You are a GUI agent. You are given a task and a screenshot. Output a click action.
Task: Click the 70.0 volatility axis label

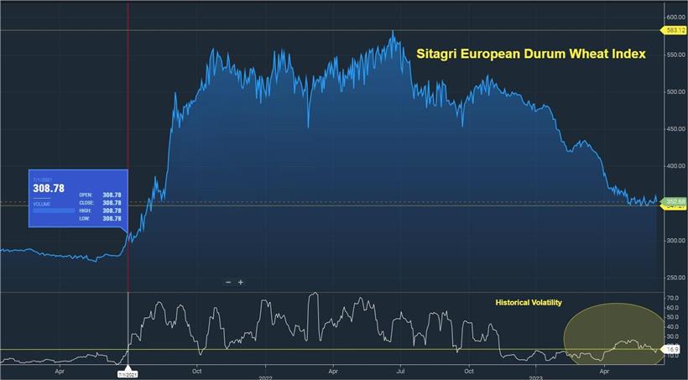coord(673,299)
